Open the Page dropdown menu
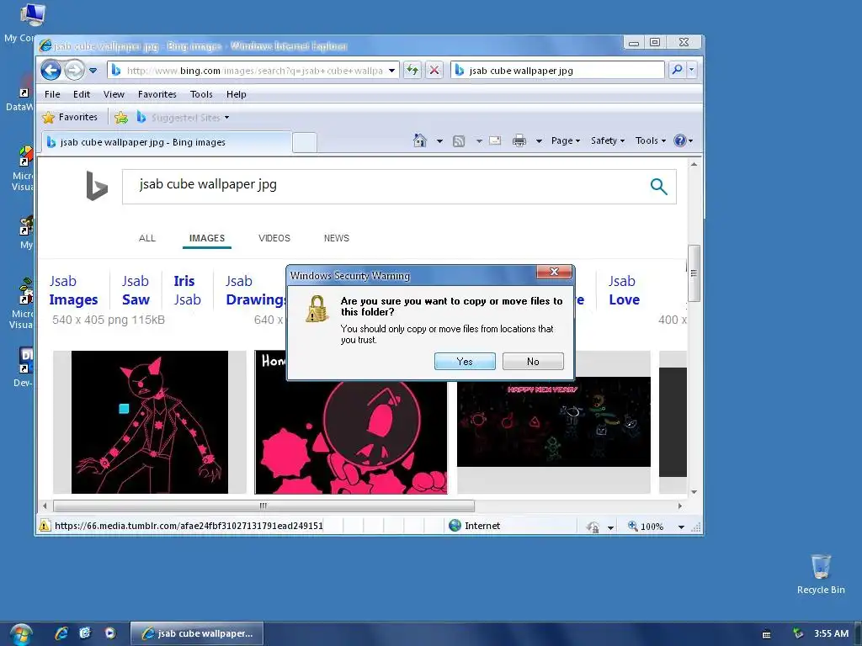 (x=566, y=140)
